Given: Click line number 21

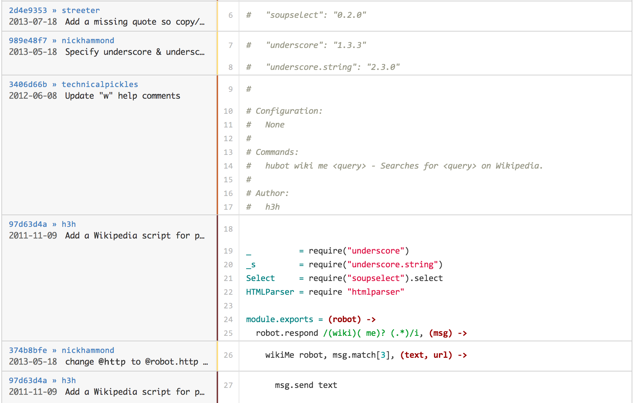Looking at the screenshot, I should (228, 278).
